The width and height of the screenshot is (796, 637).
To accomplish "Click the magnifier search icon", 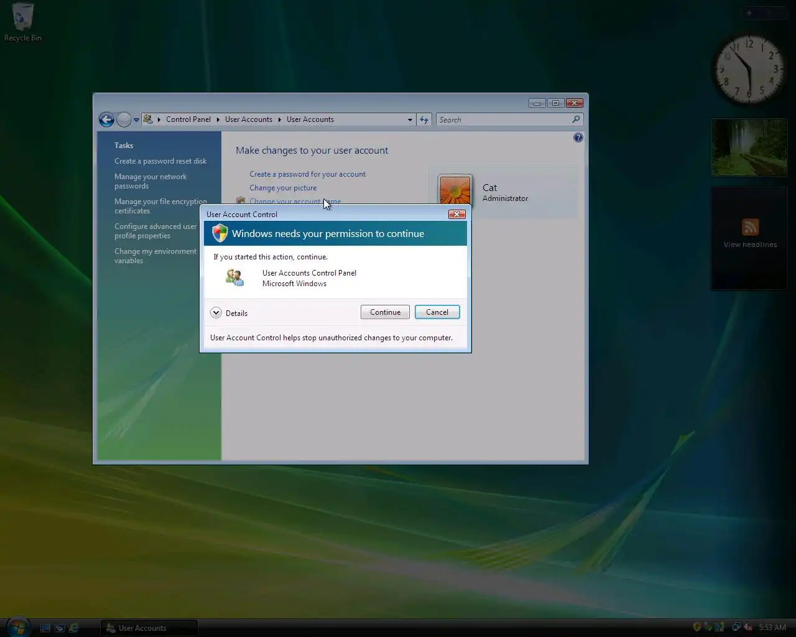I will (576, 119).
